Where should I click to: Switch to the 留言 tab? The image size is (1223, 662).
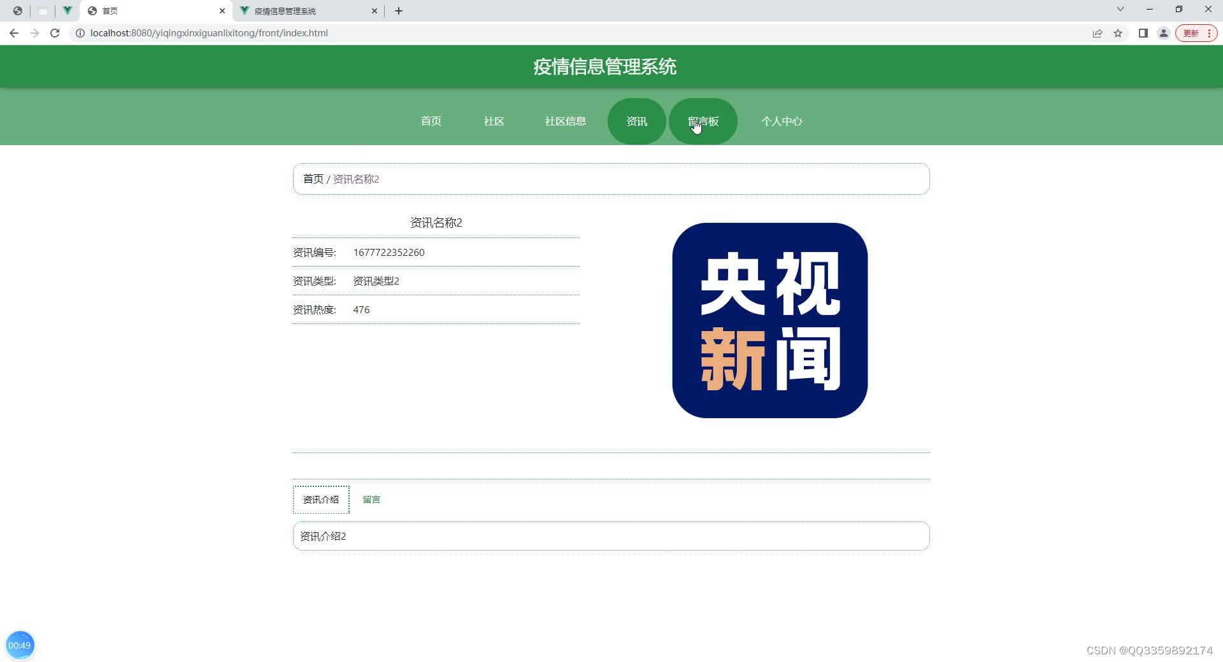point(371,500)
